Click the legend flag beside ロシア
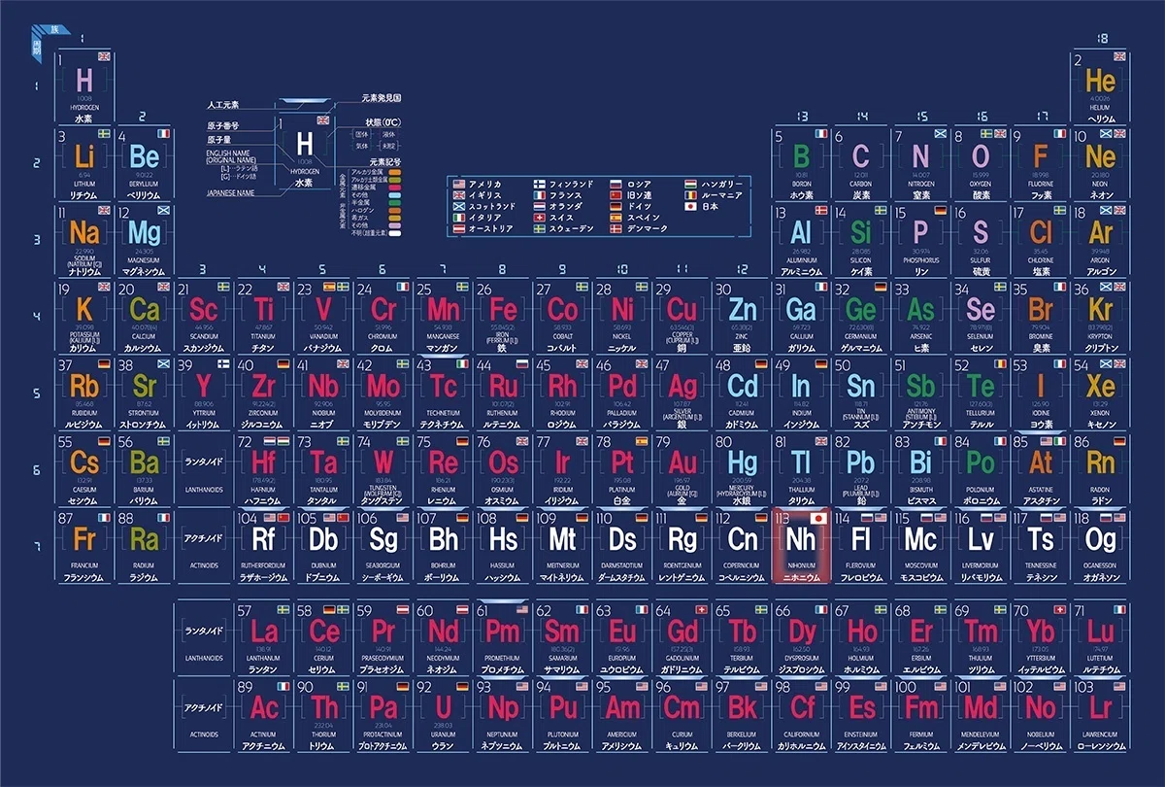The width and height of the screenshot is (1165, 787). (x=616, y=184)
